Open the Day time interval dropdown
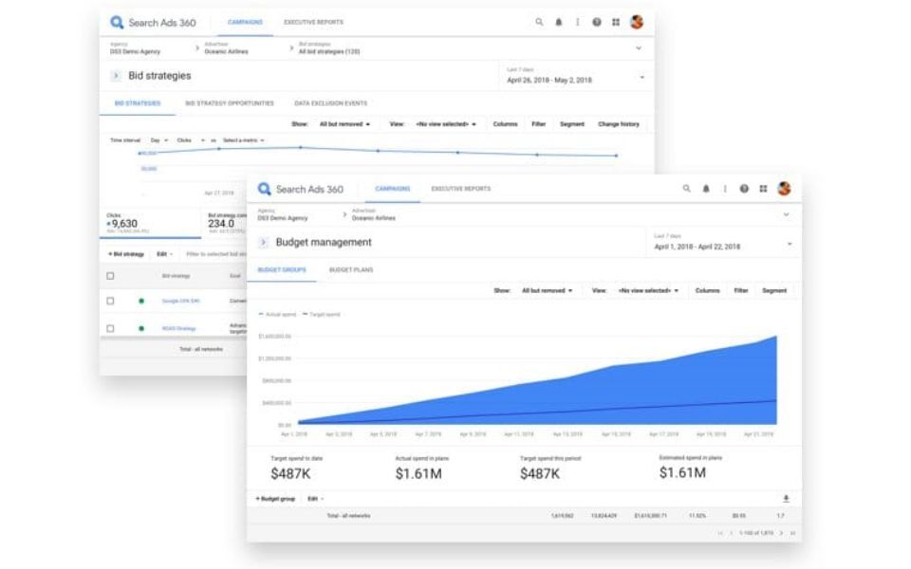 coord(159,140)
